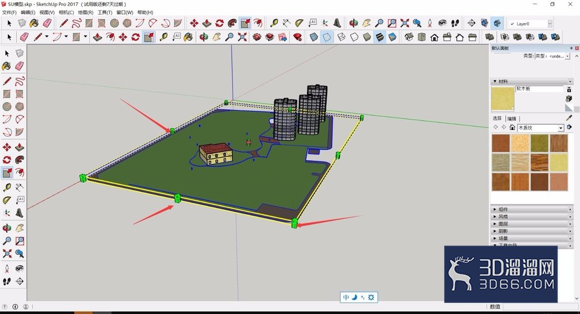Open the arc tool dropdown arrow
The width and height of the screenshot is (580, 314).
(x=66, y=37)
